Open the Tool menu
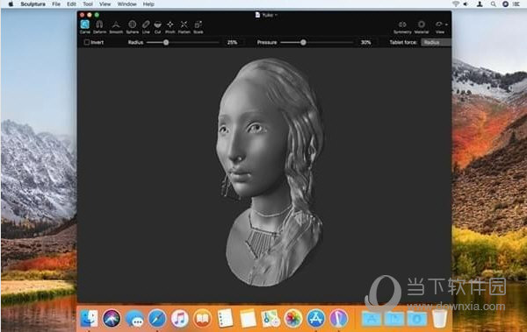The width and height of the screenshot is (527, 332). [x=88, y=4]
